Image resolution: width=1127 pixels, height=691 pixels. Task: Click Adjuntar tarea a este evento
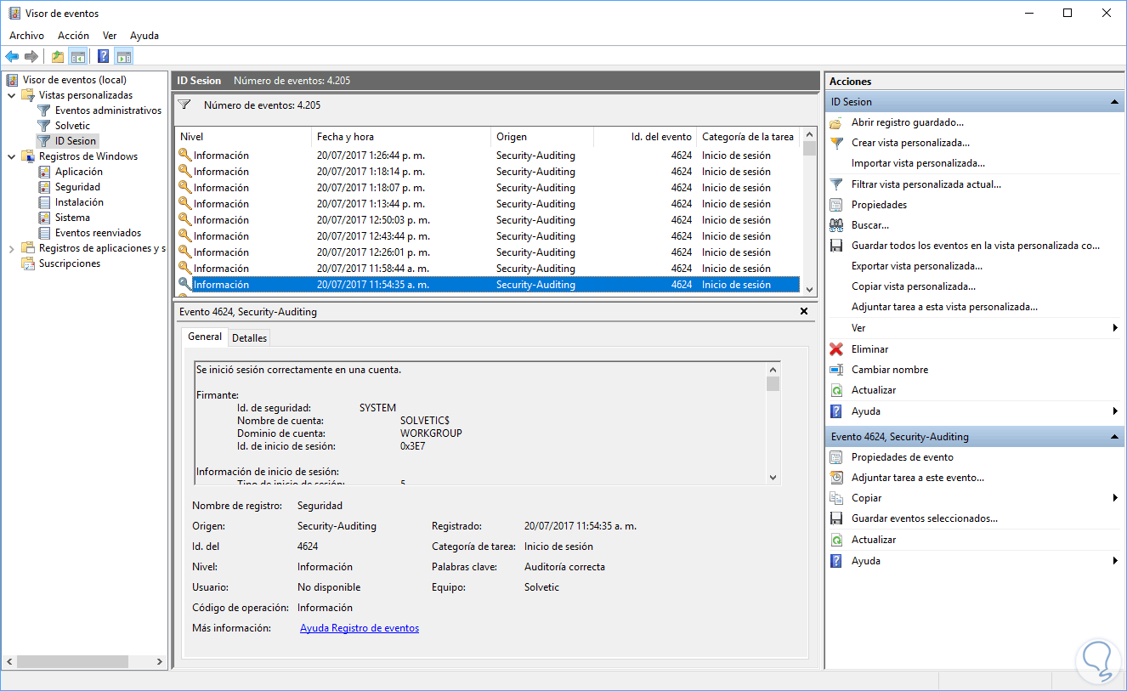tap(918, 478)
